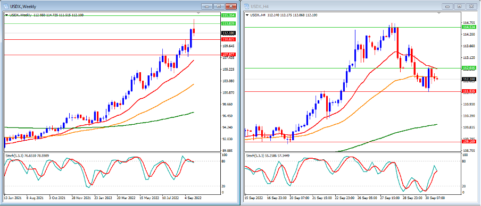Click the 15 Sep 2022 date on H4 axis

click(x=253, y=198)
